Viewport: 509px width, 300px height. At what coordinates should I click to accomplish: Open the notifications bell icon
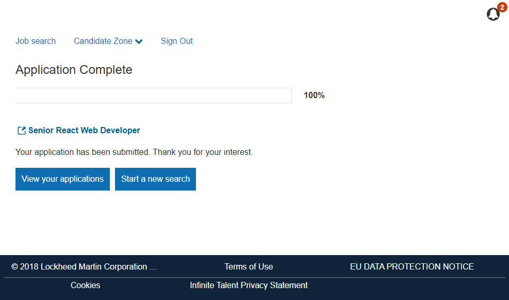click(x=492, y=15)
